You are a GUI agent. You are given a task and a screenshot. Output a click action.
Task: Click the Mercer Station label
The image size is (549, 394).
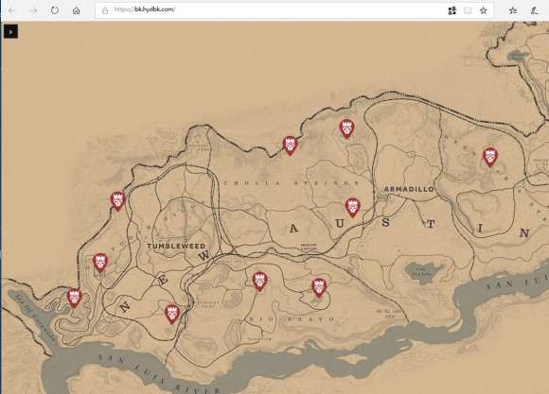pos(309,247)
